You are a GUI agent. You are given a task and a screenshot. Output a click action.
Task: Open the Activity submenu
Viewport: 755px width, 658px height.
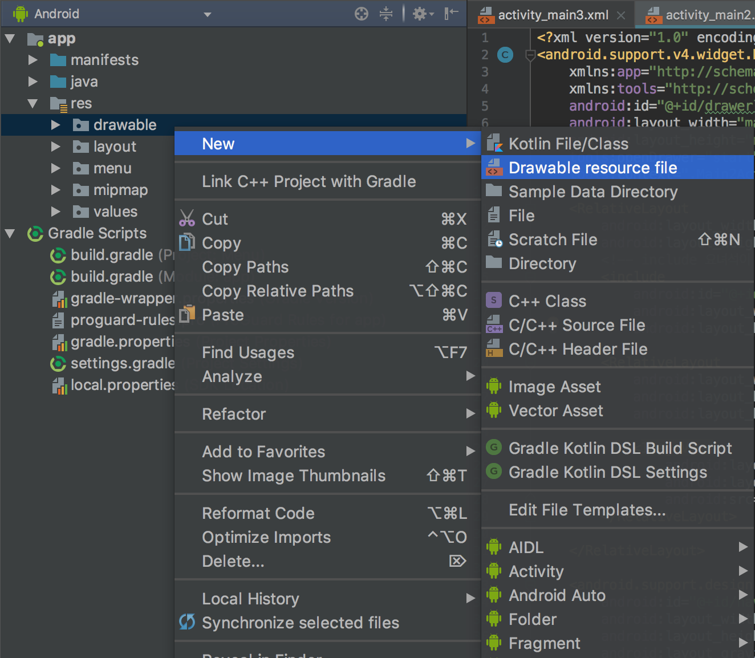pyautogui.click(x=618, y=571)
